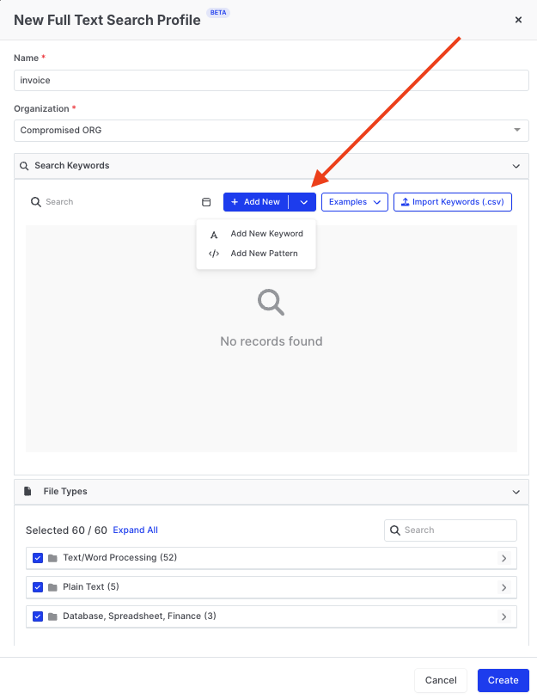Open the Organization dropdown
Image resolution: width=537 pixels, height=699 pixels.
[x=516, y=131]
